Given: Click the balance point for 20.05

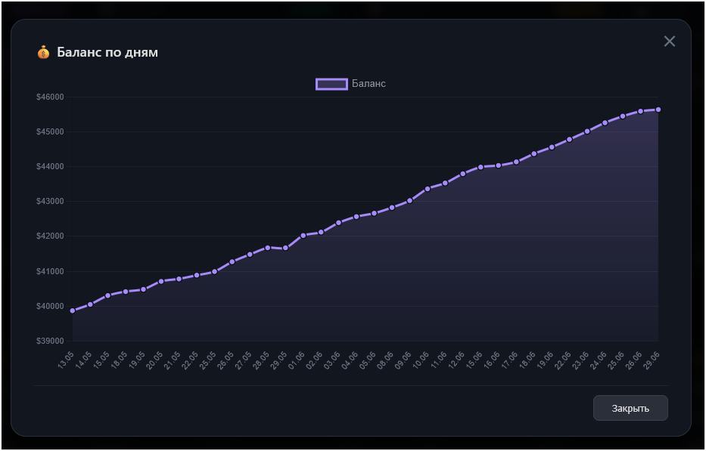Looking at the screenshot, I should [x=161, y=281].
